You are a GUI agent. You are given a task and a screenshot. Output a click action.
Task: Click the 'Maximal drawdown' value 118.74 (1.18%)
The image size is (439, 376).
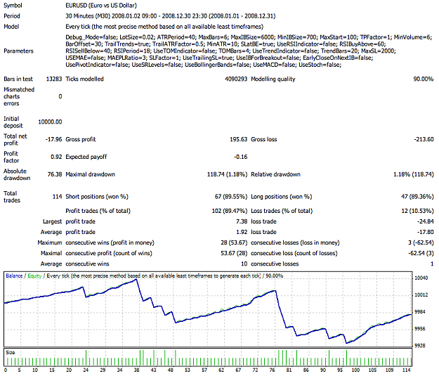tap(227, 174)
